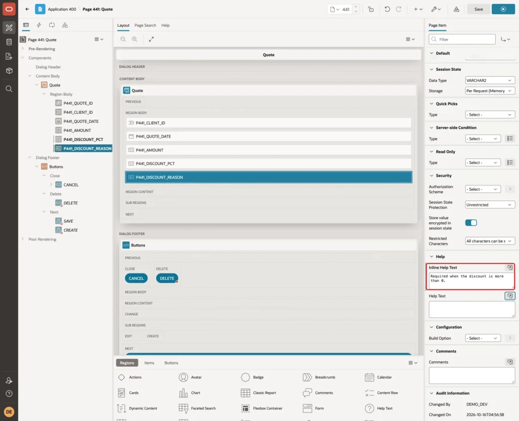Collapse the Content Body tree node
Viewport: 519px width, 421px height.
(x=30, y=76)
